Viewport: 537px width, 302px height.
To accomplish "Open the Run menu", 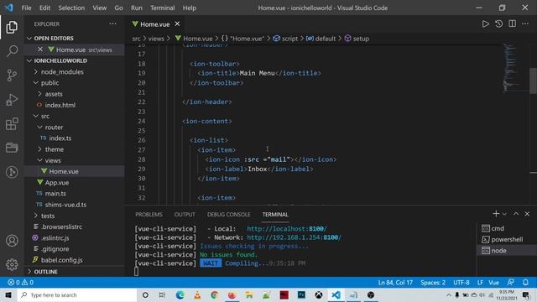I will (x=136, y=8).
